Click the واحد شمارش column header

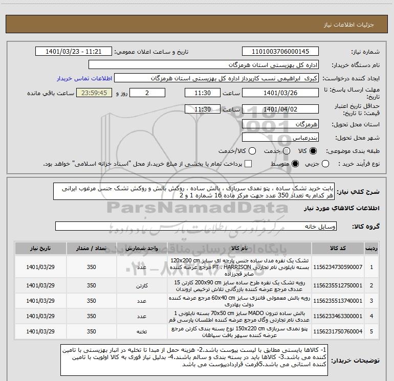[142, 249]
